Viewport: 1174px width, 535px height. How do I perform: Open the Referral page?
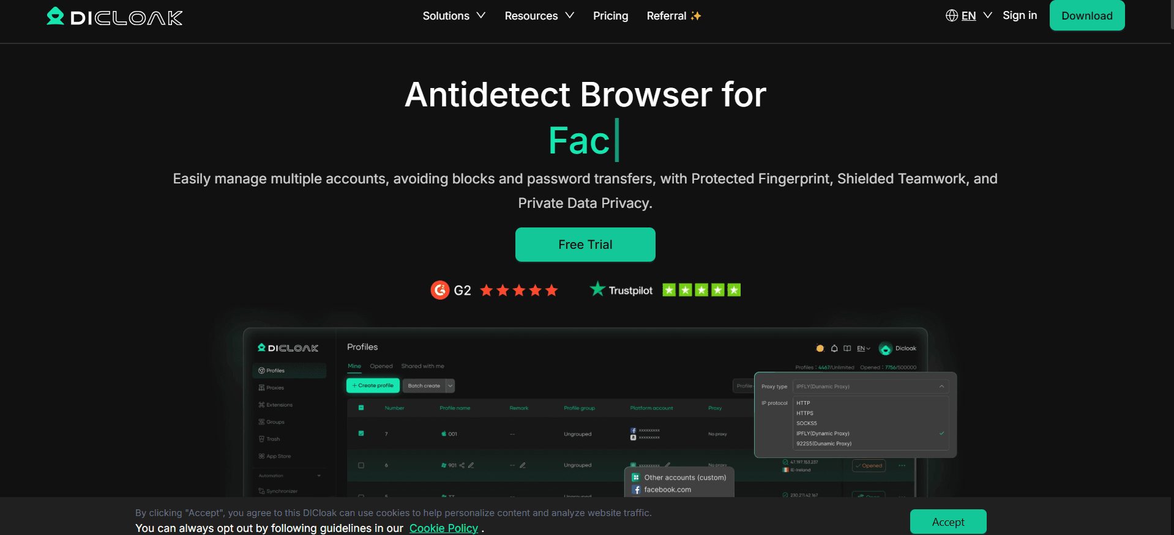click(x=673, y=16)
